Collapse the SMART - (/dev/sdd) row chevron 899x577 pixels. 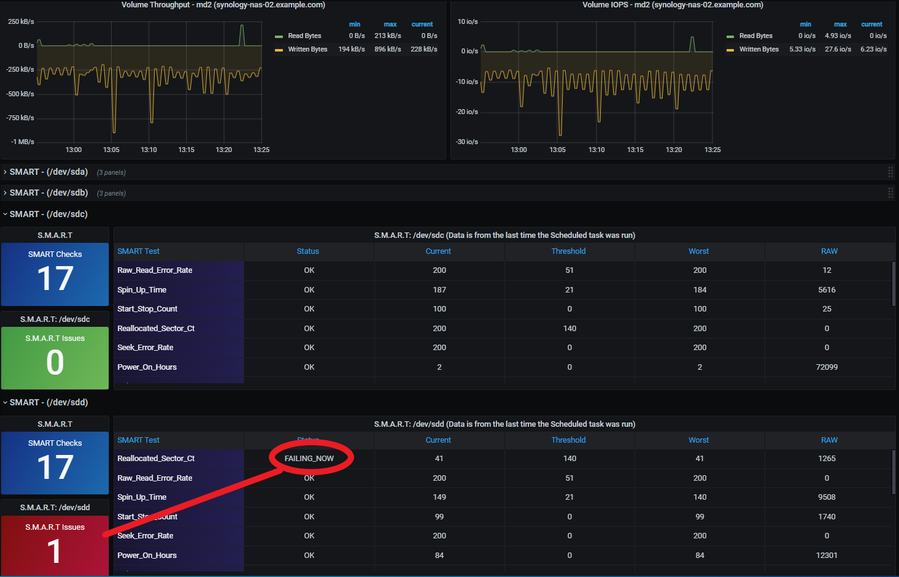6,402
